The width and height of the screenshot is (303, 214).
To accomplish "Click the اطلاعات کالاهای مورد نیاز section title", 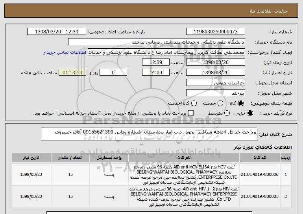I will click(262, 147).
